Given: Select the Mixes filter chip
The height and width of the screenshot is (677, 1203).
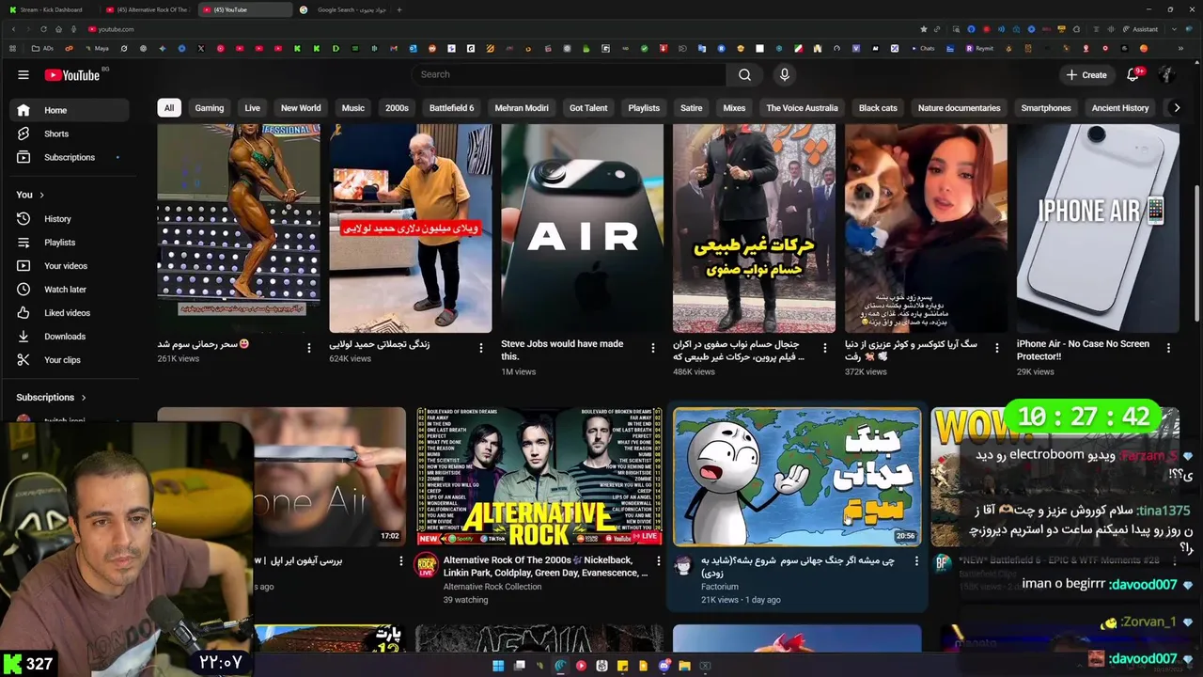Looking at the screenshot, I should (x=734, y=108).
